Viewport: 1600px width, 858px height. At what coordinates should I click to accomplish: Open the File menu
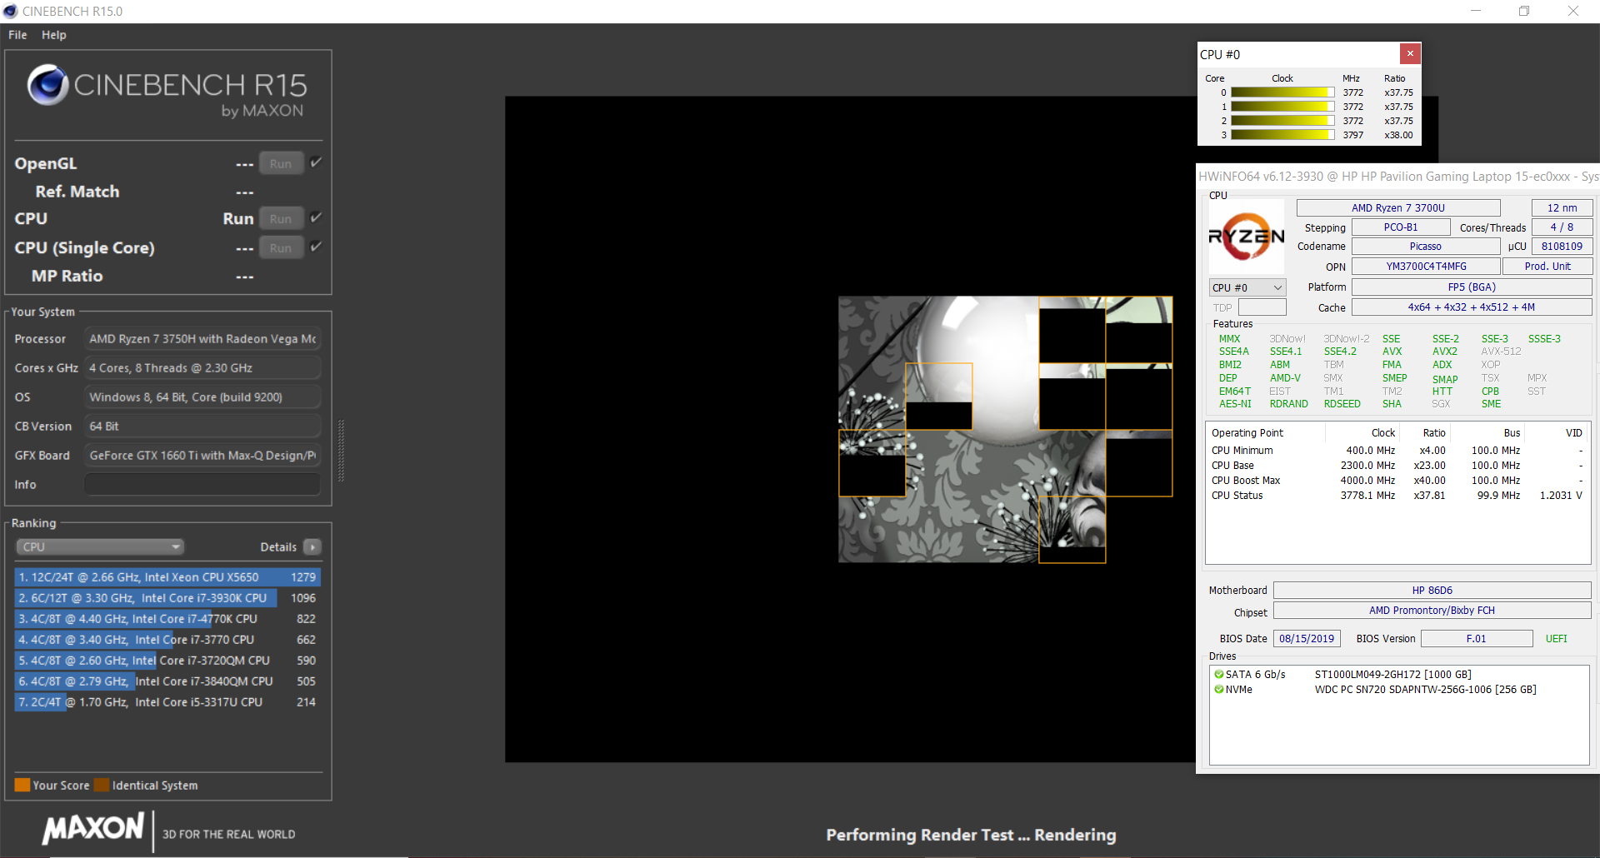(17, 35)
